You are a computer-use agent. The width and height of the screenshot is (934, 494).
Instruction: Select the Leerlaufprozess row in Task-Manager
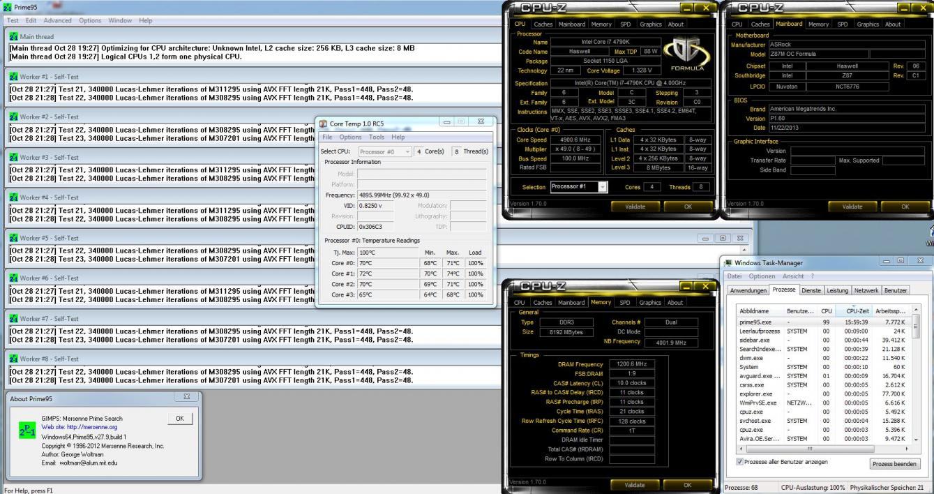(823, 331)
